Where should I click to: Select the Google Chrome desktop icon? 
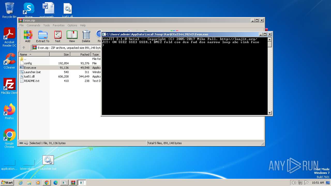[9, 138]
